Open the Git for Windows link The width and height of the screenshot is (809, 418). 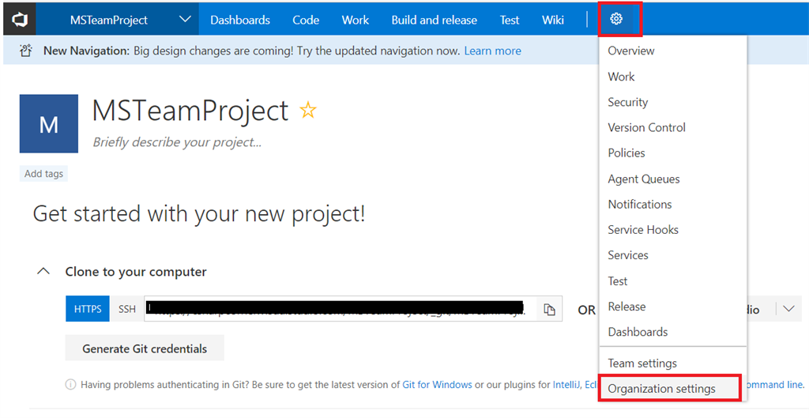coord(437,385)
